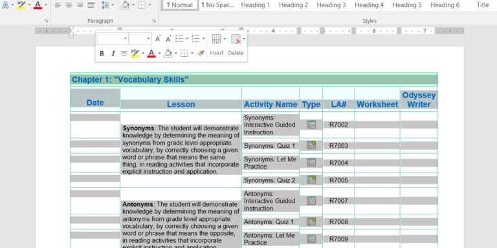Toggle Italic in the mini toolbar
Screen dimensions: 497x248
click(113, 54)
